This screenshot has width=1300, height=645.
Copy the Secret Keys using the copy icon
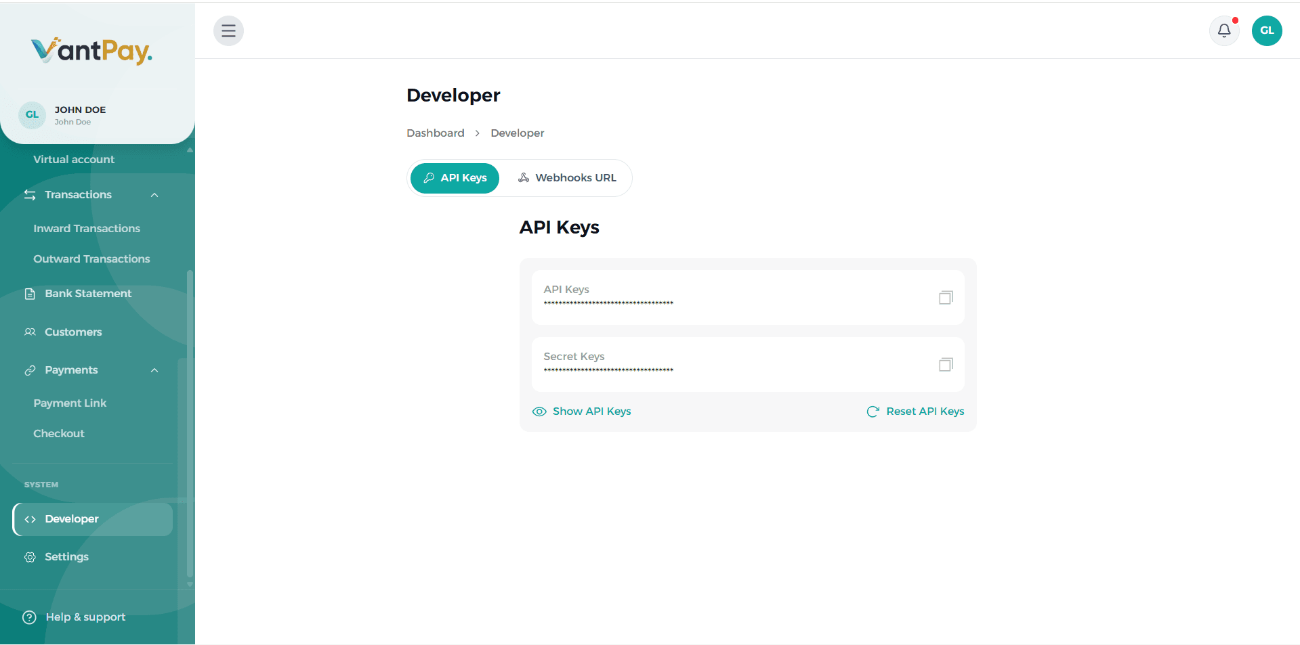945,364
